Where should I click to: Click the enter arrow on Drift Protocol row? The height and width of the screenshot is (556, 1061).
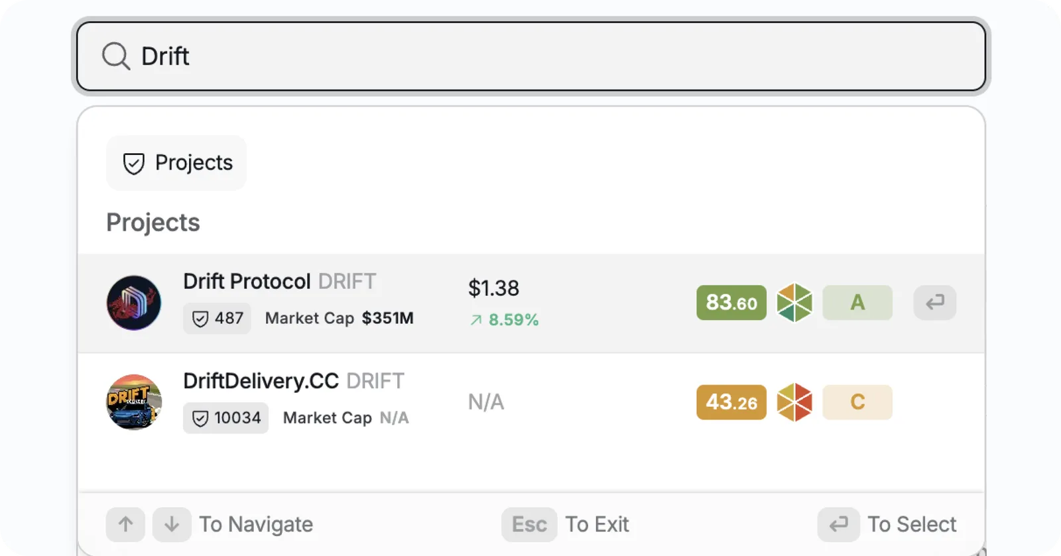[x=935, y=303]
